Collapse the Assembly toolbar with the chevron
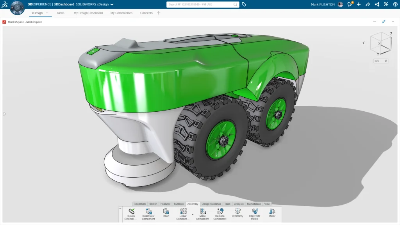 pos(120,208)
